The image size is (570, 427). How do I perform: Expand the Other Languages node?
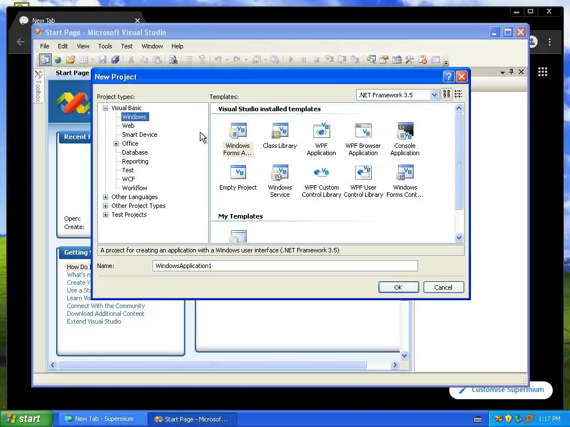105,197
